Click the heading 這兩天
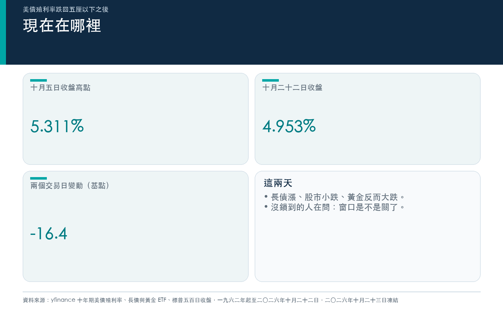 pyautogui.click(x=278, y=183)
